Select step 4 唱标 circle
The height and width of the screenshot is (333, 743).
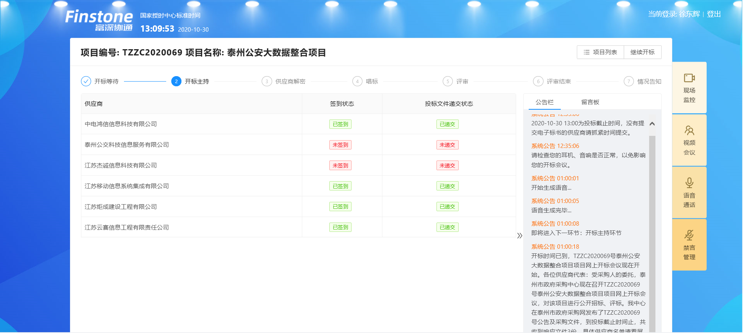[x=357, y=81]
